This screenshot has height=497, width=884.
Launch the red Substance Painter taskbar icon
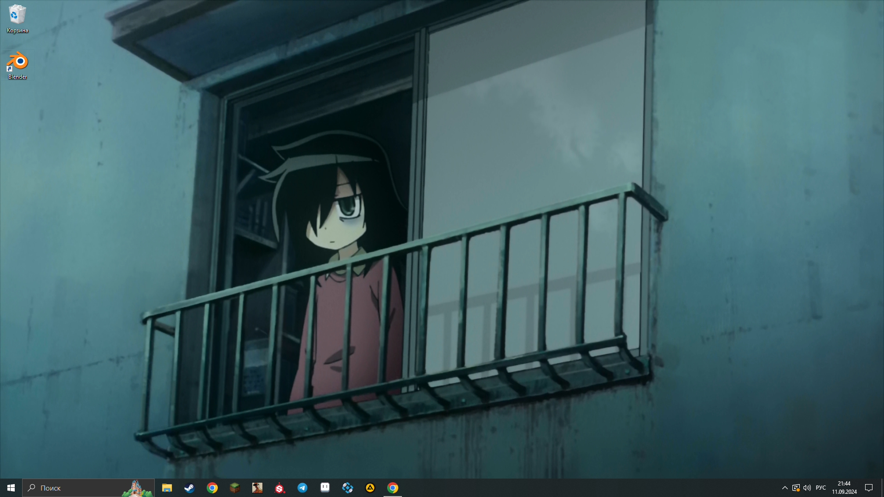click(x=279, y=488)
